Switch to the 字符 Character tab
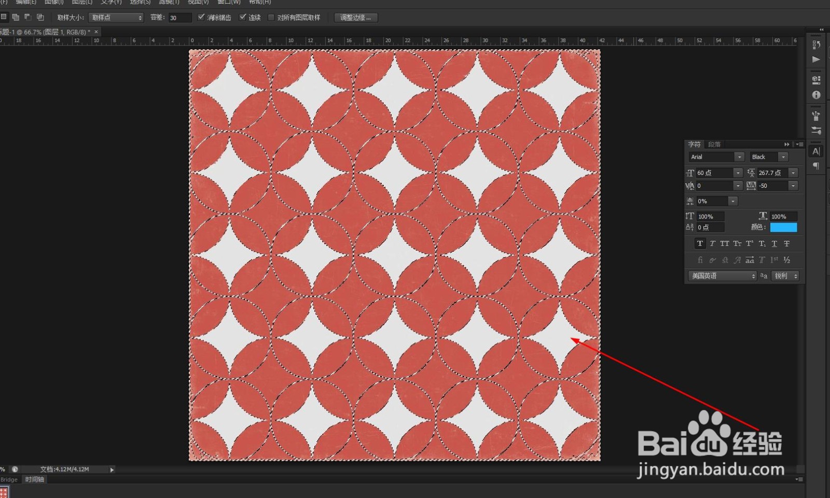Screen dimensions: 830x498 click(694, 144)
